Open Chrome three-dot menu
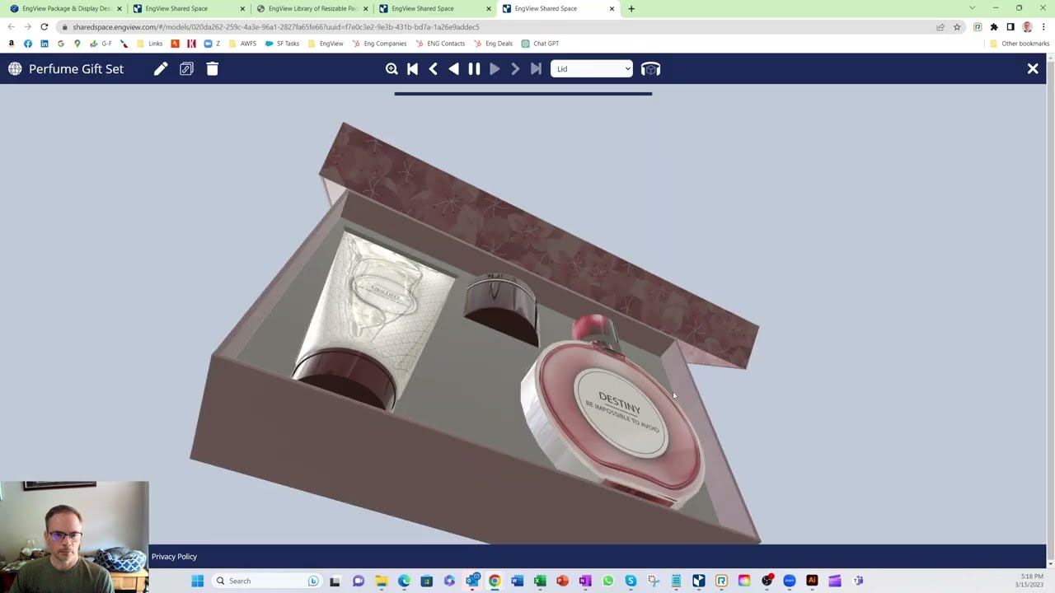This screenshot has height=593, width=1055. tap(1043, 27)
